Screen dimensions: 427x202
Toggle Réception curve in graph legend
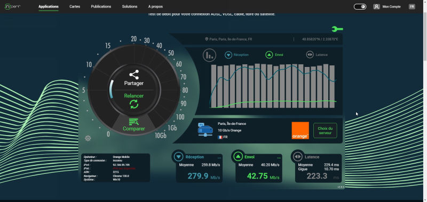(x=236, y=55)
